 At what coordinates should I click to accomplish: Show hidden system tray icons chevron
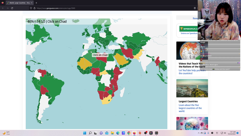tap(198, 133)
